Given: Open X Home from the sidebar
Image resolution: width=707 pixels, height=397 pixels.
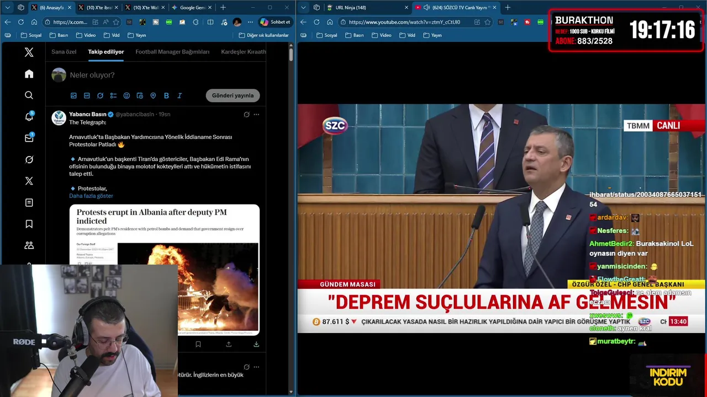Looking at the screenshot, I should pyautogui.click(x=29, y=74).
